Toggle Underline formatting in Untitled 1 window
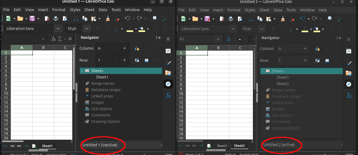This screenshot has height=155, width=358. click(115, 29)
